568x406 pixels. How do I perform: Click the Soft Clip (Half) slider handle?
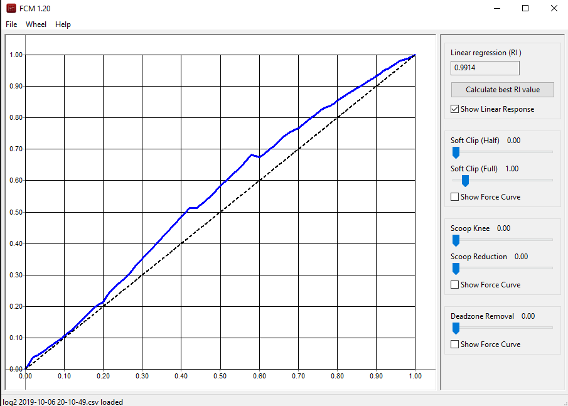[456, 152]
